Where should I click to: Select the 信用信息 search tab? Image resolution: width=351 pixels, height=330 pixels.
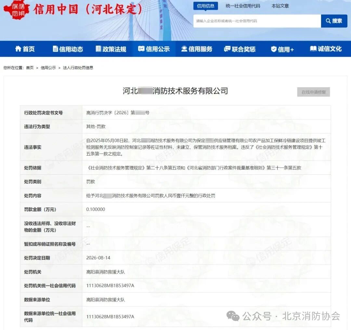205,6
